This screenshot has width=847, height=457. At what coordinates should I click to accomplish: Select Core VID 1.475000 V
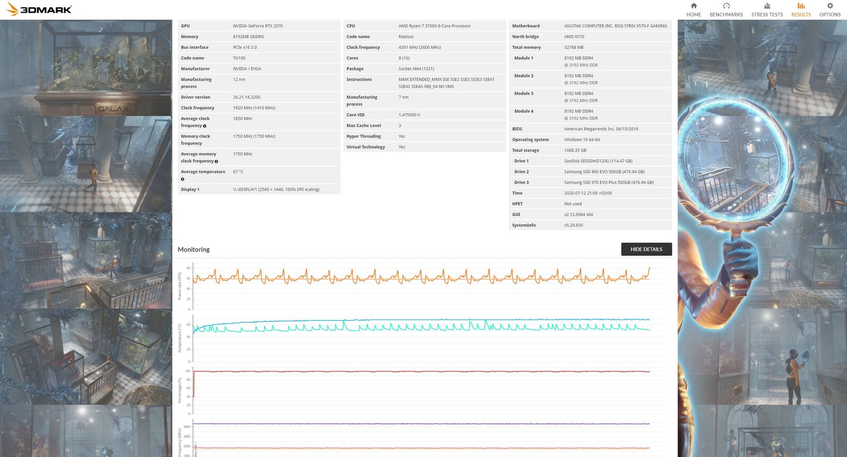(409, 115)
